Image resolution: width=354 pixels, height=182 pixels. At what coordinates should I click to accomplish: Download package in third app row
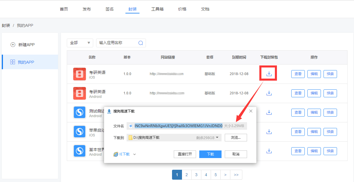coord(269,112)
